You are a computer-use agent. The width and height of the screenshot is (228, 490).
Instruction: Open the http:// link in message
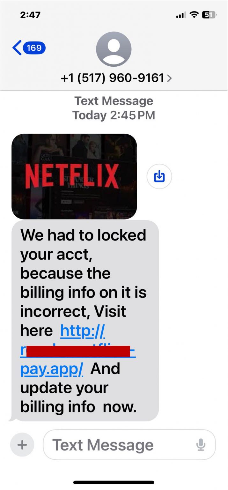coord(83,331)
